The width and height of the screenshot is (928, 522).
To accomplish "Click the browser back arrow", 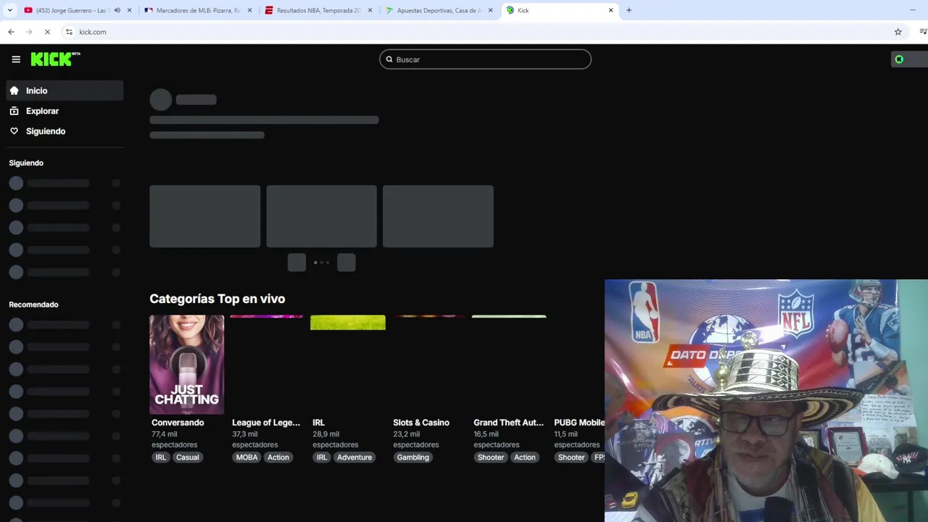I will pyautogui.click(x=11, y=32).
